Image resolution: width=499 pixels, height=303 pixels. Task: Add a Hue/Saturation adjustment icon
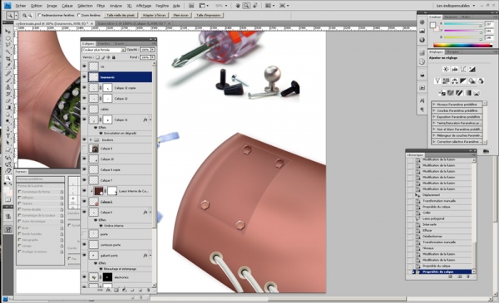pos(446,81)
